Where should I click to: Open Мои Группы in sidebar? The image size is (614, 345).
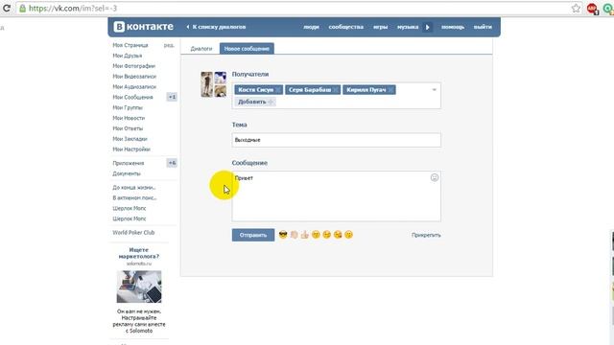pyautogui.click(x=128, y=107)
